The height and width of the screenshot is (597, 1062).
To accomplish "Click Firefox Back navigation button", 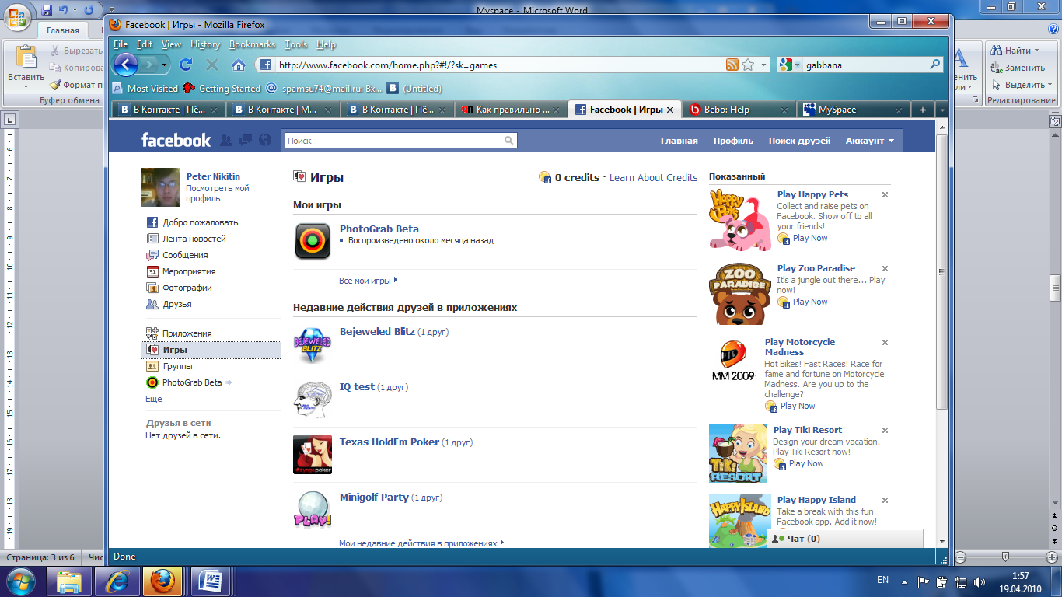I will [x=126, y=65].
